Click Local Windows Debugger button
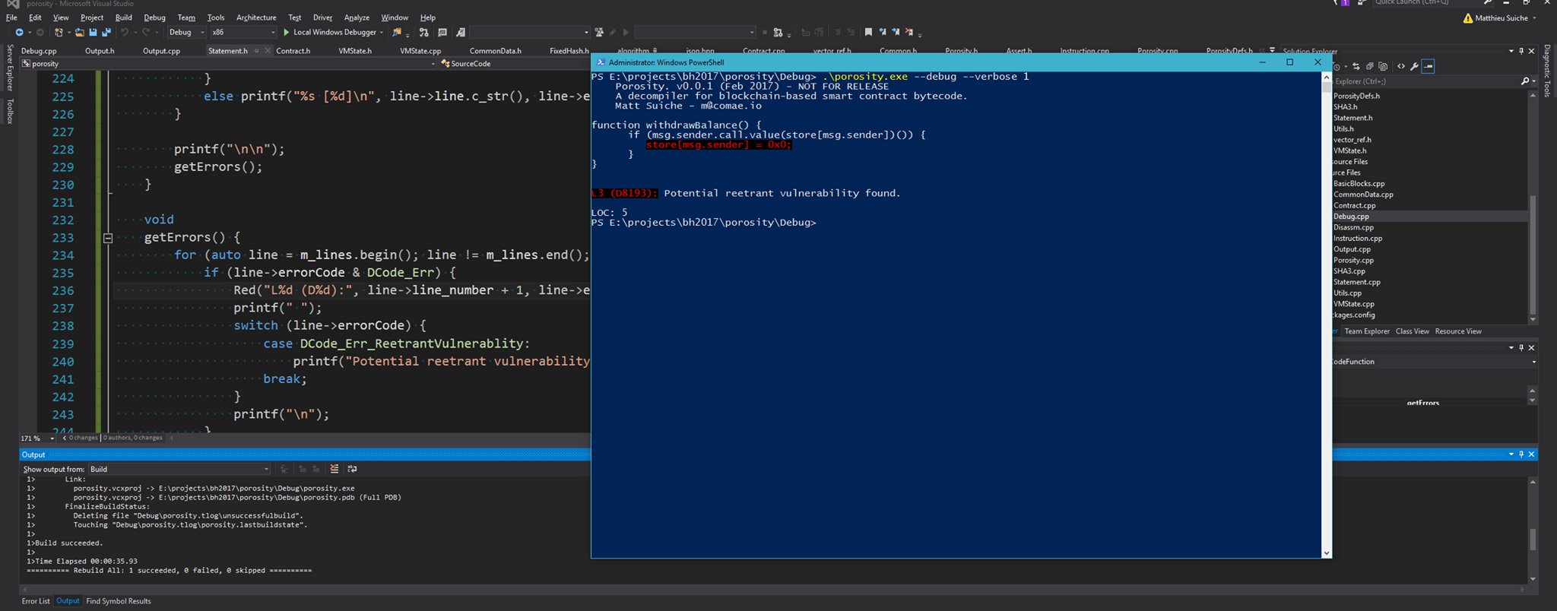The height and width of the screenshot is (611, 1557). (x=334, y=32)
